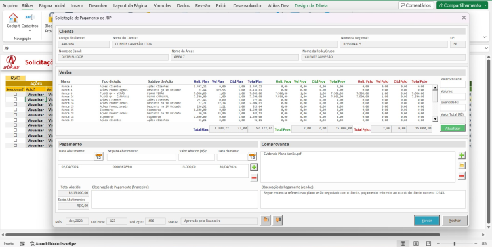
Task: Click the Salvar button
Action: (x=427, y=221)
